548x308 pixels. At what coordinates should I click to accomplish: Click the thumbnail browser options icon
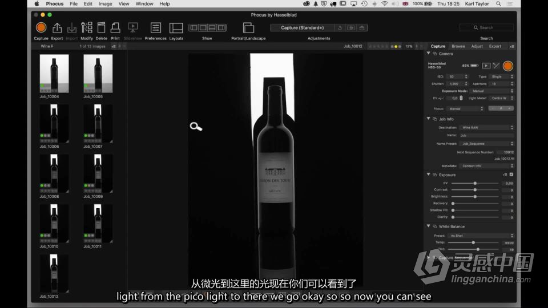tap(114, 46)
